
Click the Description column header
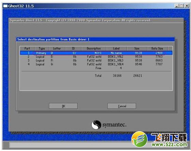(94, 49)
